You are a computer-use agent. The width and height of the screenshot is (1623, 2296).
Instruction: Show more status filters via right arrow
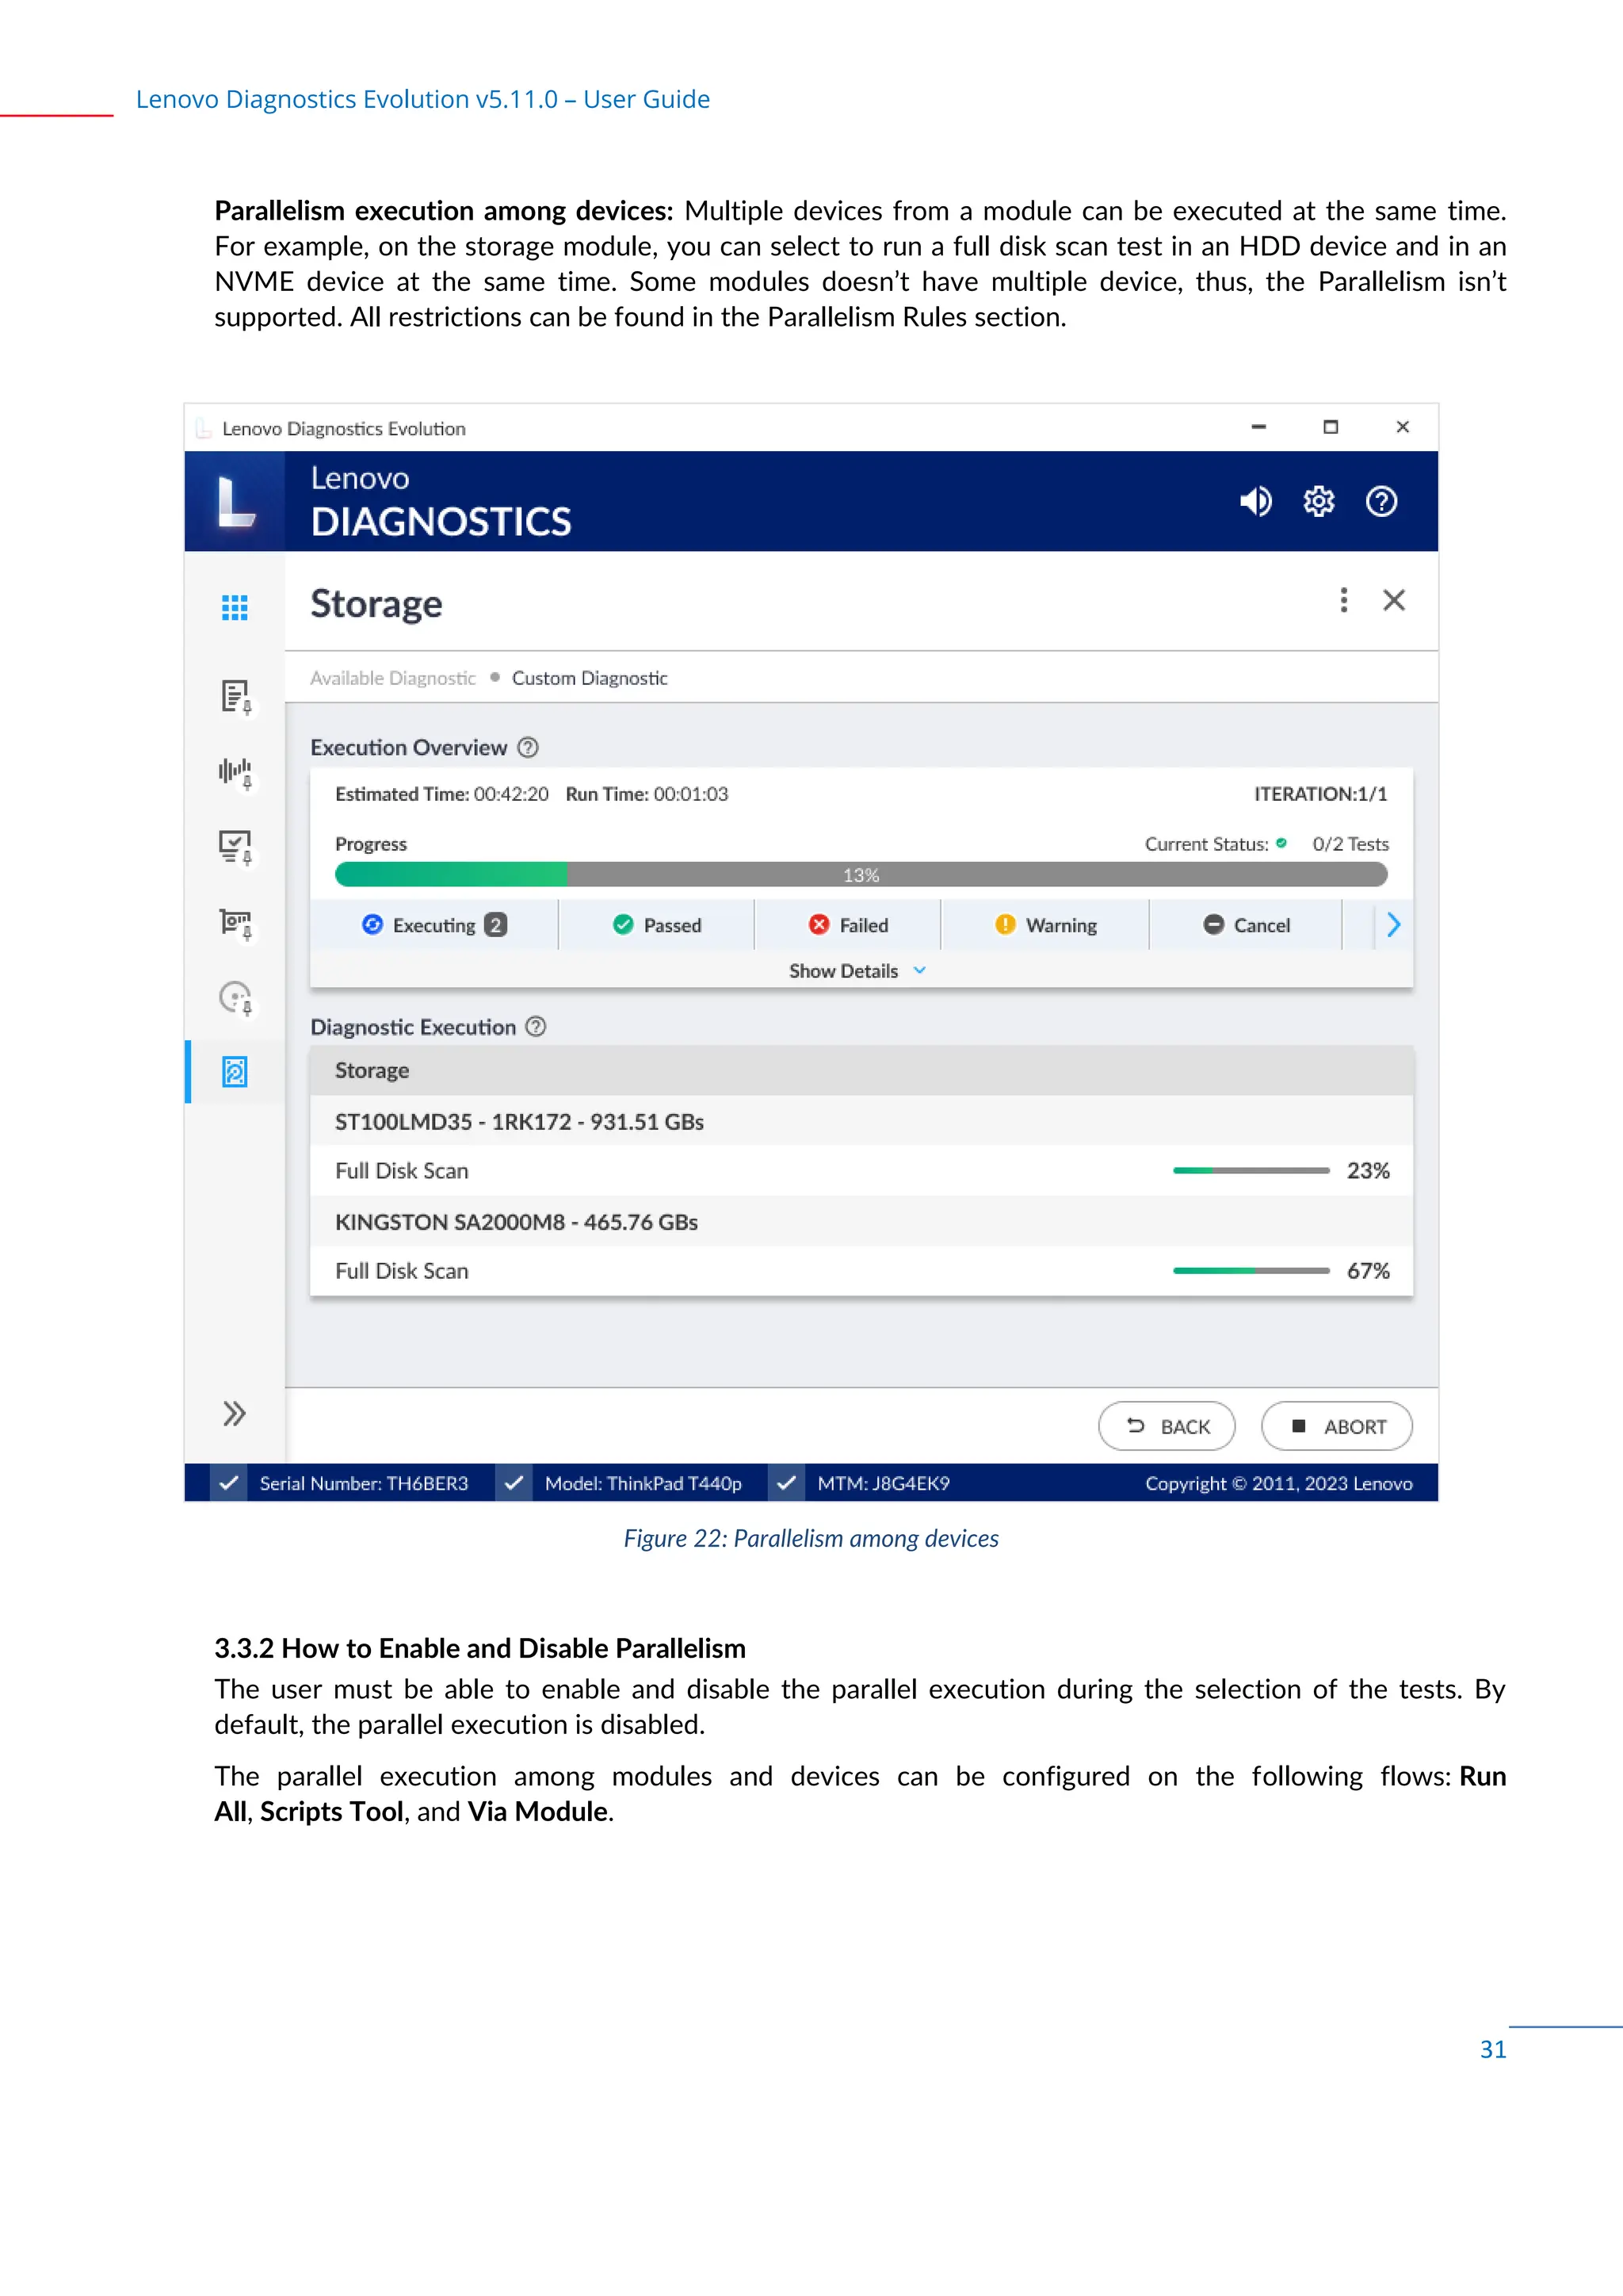coord(1394,925)
